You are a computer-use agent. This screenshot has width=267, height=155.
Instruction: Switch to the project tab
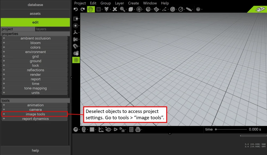click(x=18, y=29)
